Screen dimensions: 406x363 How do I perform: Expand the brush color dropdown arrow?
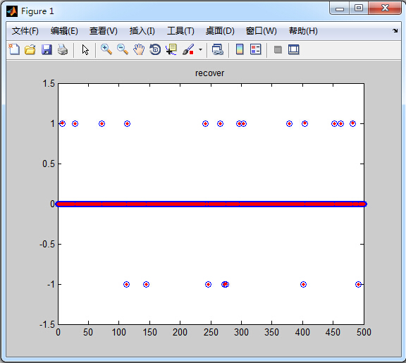coord(200,49)
